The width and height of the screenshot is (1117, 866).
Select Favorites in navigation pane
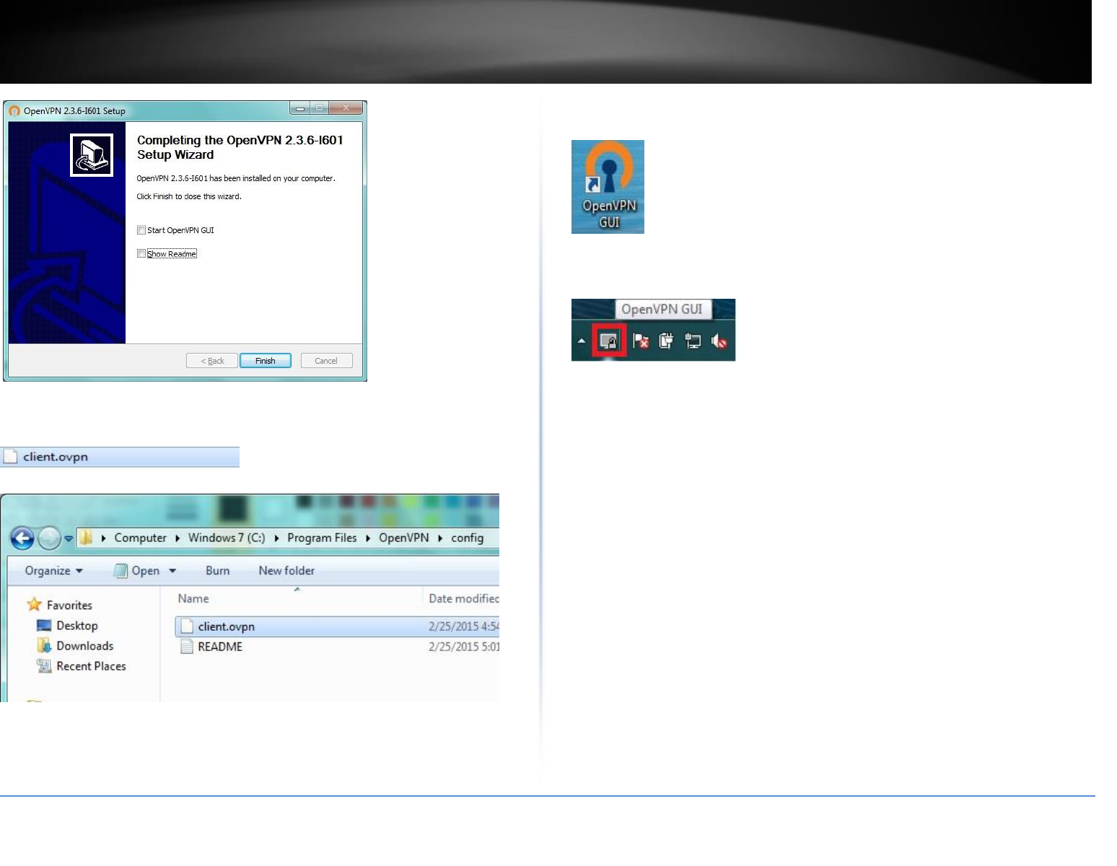coord(69,605)
